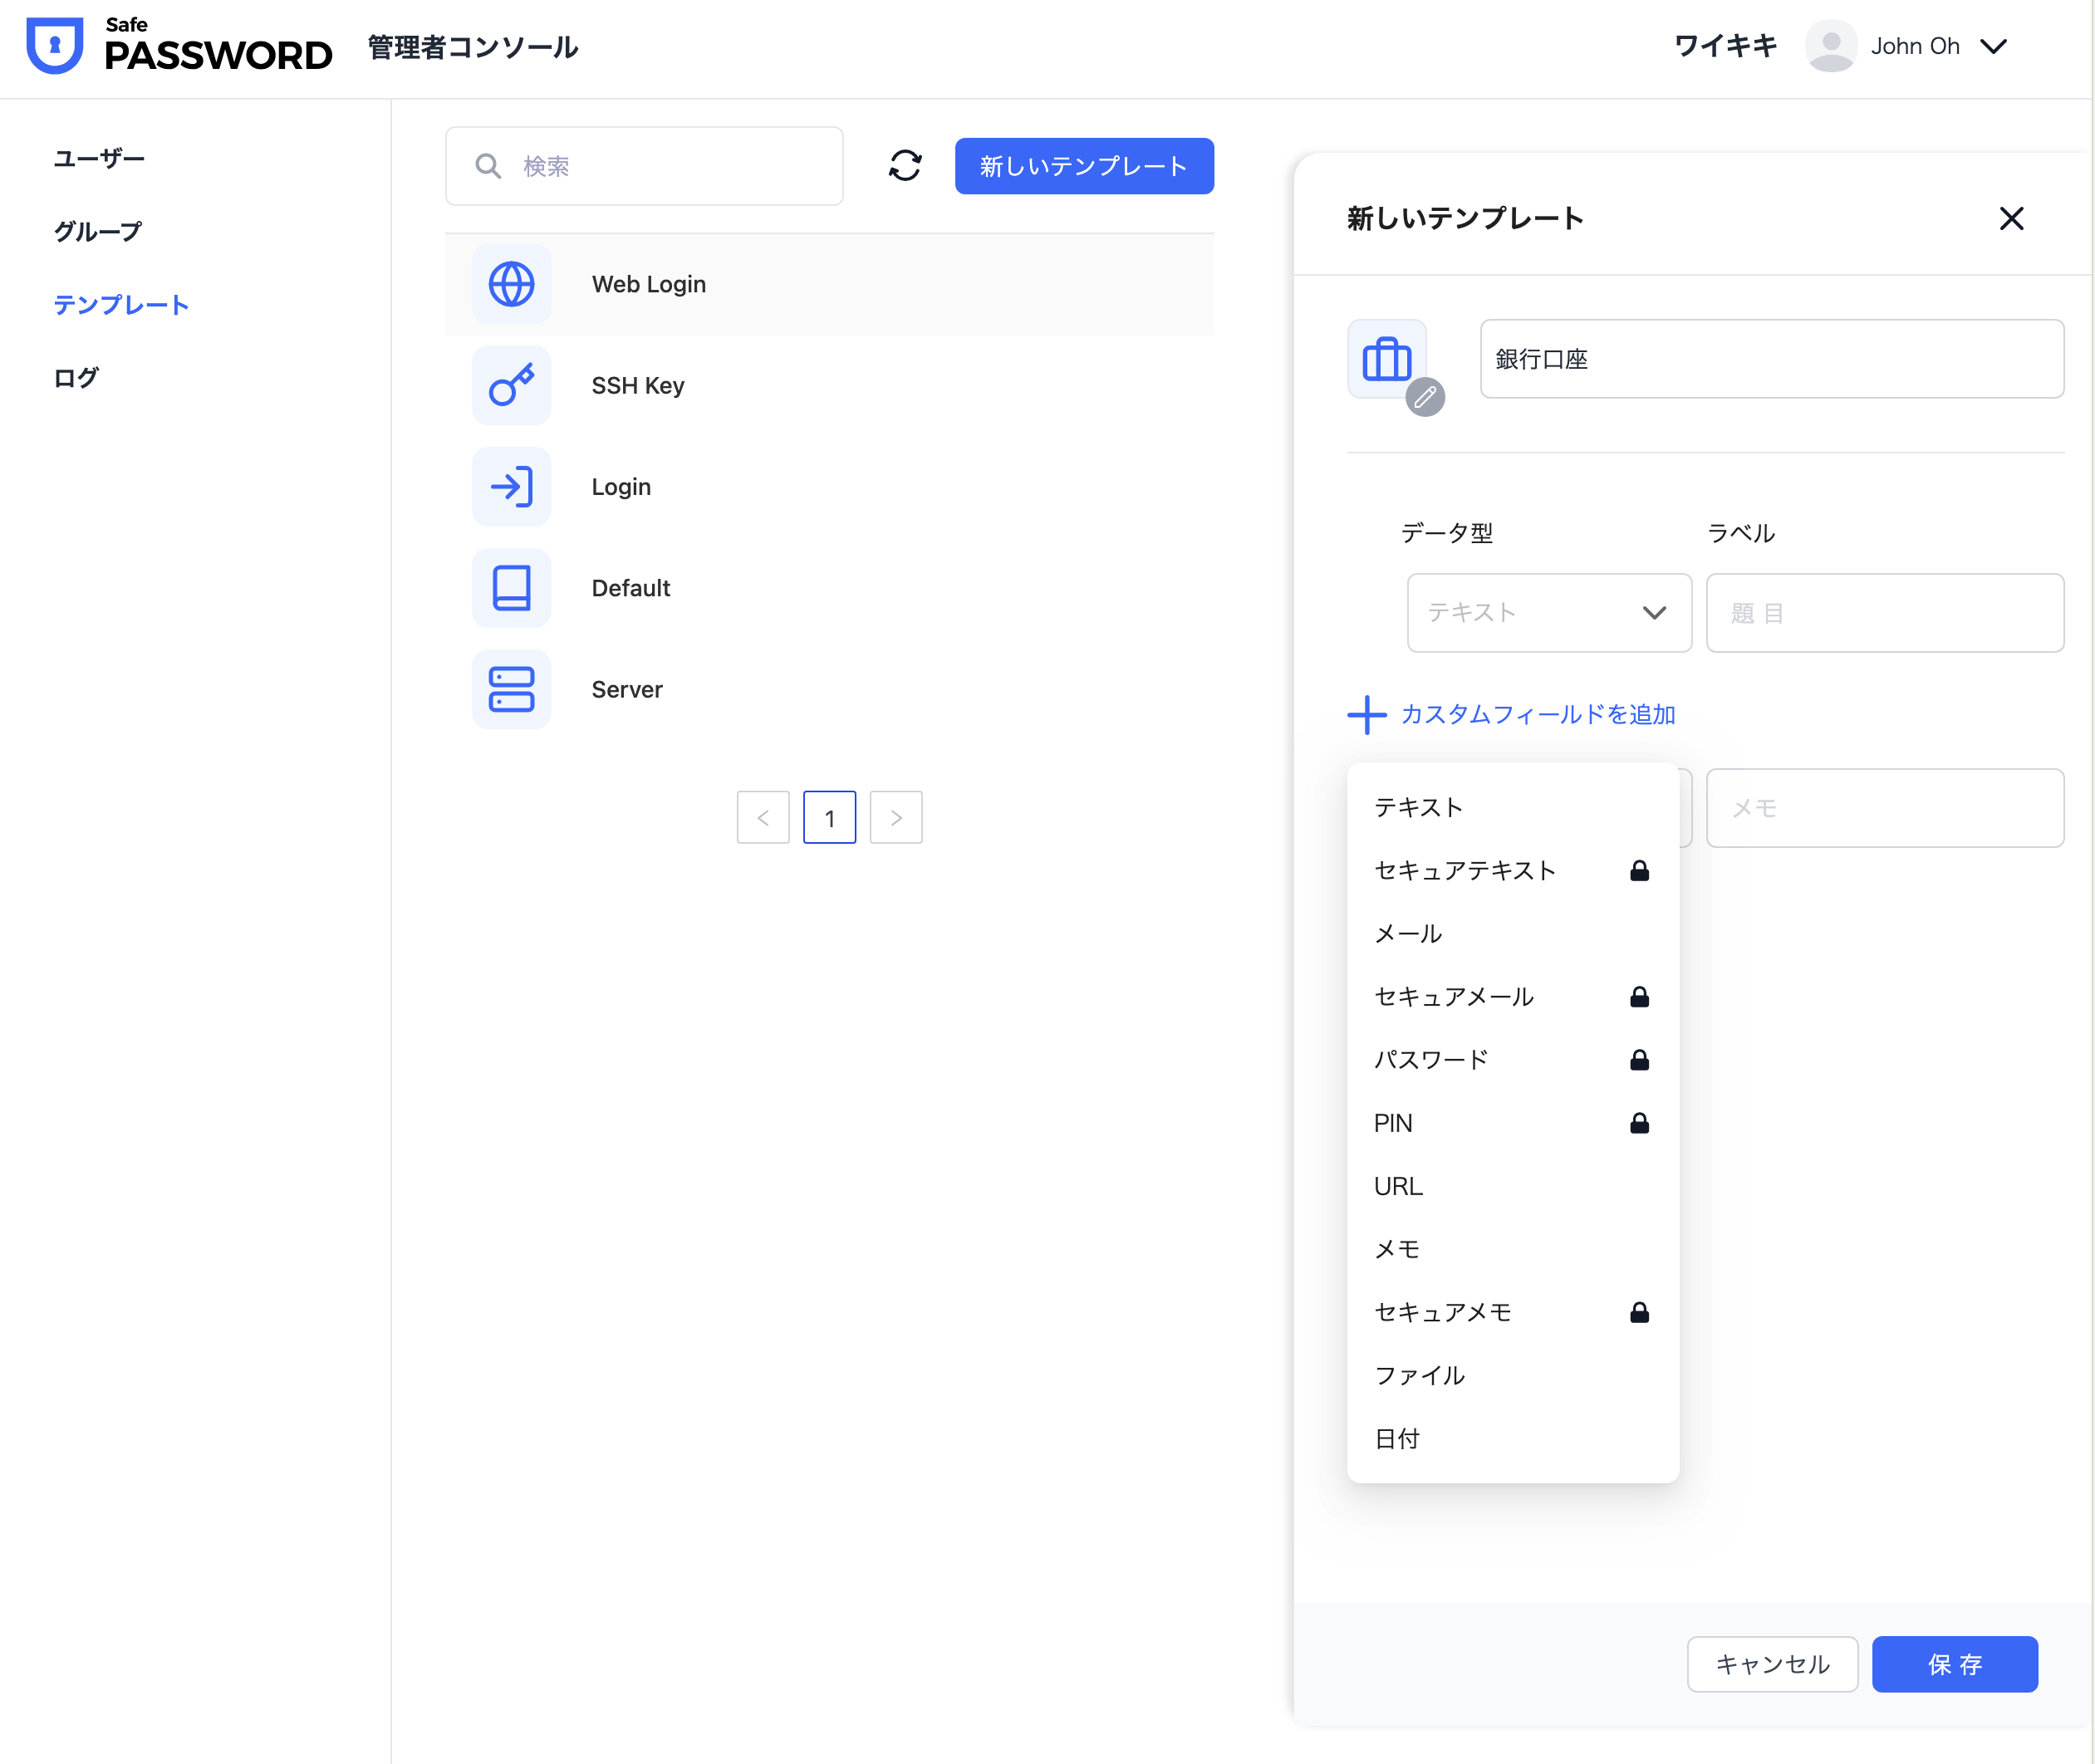Switch to the ログ sidebar section
The height and width of the screenshot is (1764, 2095).
[x=76, y=378]
